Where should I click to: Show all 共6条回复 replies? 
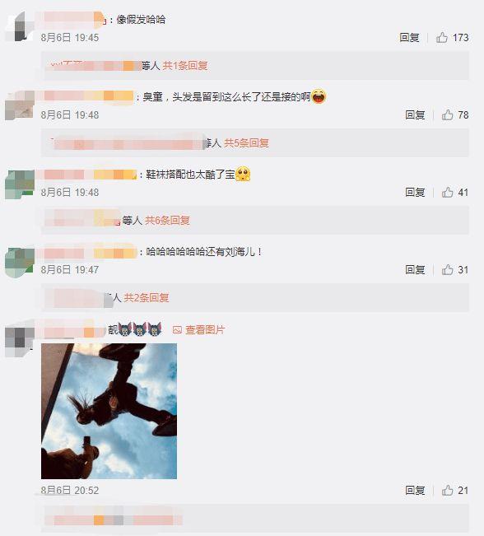pos(167,221)
